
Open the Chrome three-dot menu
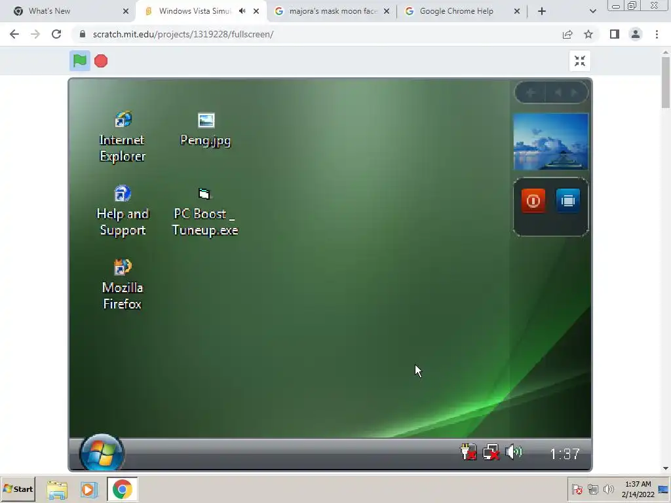coord(657,34)
